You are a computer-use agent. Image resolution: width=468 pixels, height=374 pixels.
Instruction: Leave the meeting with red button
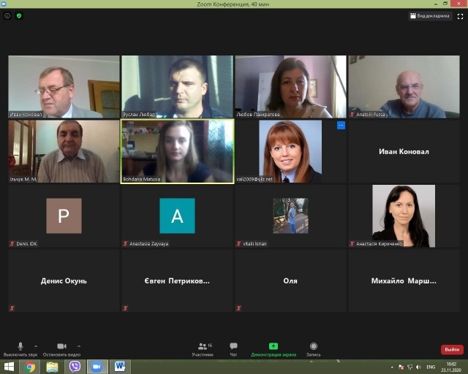[x=452, y=349]
